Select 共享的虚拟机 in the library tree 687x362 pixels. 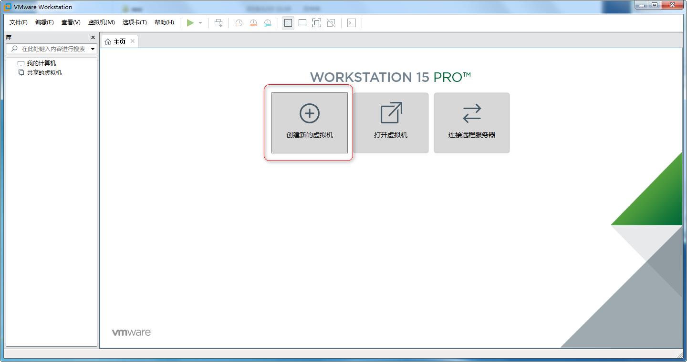pyautogui.click(x=44, y=72)
